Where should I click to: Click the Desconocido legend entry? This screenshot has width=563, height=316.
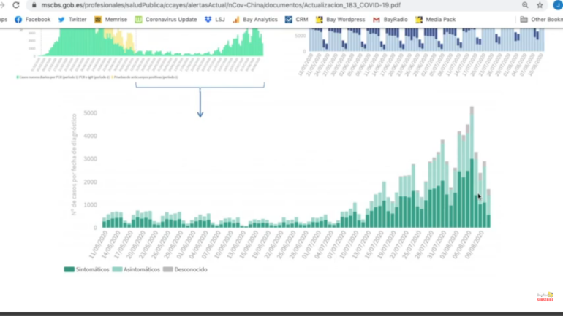185,269
